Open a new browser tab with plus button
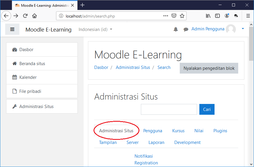This screenshot has width=254, height=167. pyautogui.click(x=82, y=5)
